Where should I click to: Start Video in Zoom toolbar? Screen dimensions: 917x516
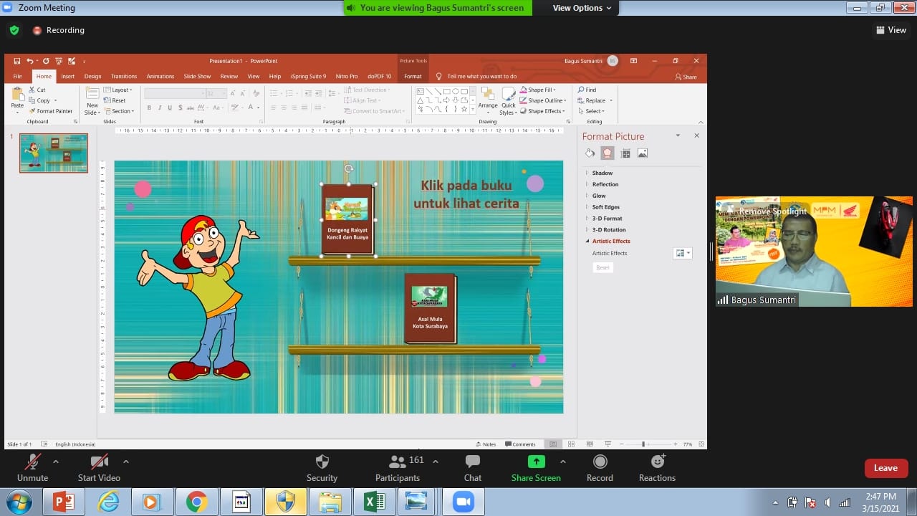99,469
